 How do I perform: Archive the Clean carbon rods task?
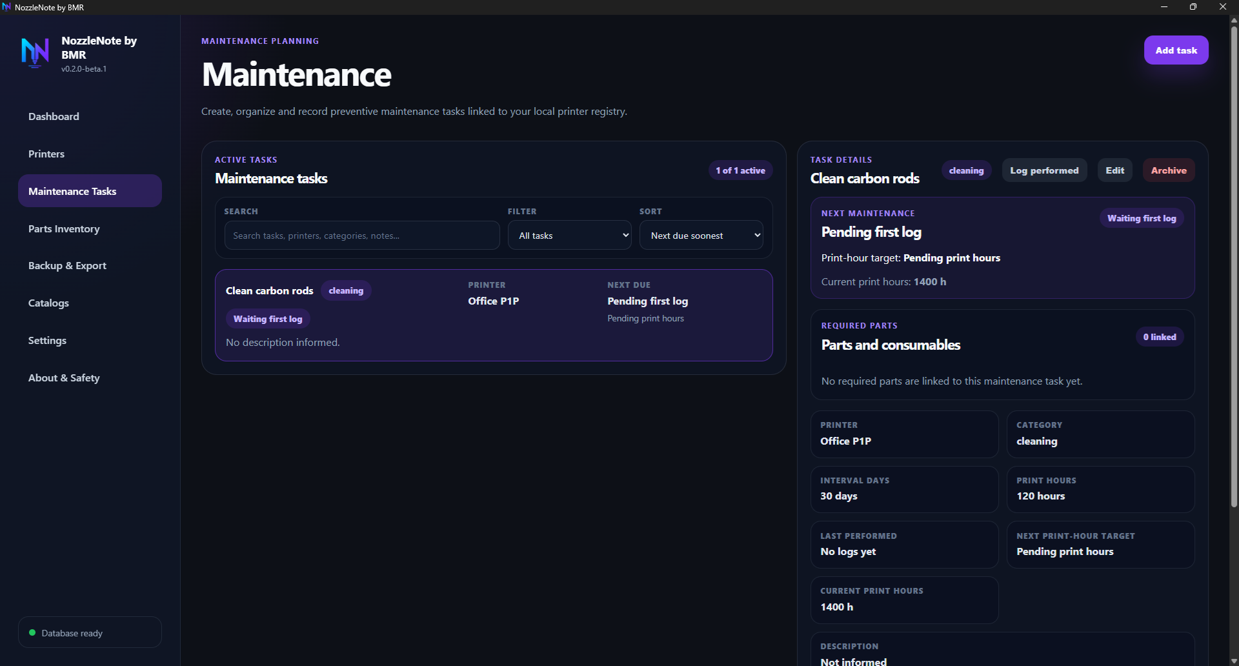(1169, 170)
